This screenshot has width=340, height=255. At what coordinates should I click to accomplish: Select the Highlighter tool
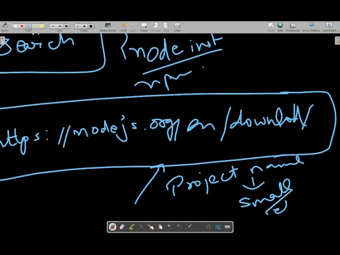(x=132, y=227)
